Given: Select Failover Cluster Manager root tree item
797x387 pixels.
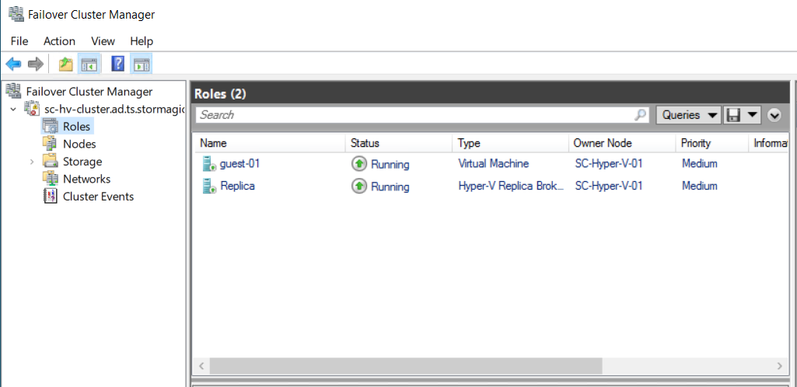Looking at the screenshot, I should (x=89, y=92).
